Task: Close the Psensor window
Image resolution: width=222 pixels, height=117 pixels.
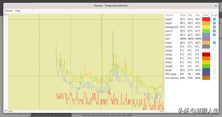Action: 216,5
